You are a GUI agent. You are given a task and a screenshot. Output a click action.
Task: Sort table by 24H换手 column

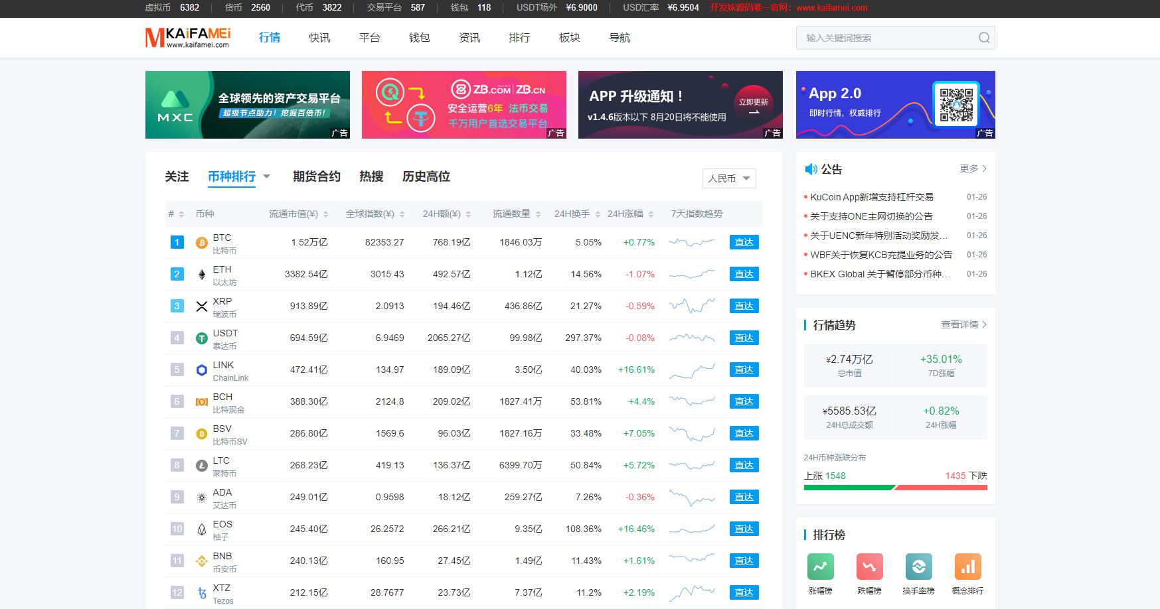pyautogui.click(x=576, y=214)
